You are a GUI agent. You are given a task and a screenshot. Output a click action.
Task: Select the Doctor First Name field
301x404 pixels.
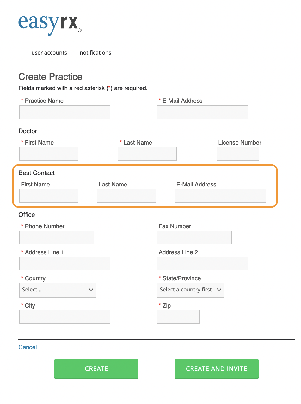point(49,154)
